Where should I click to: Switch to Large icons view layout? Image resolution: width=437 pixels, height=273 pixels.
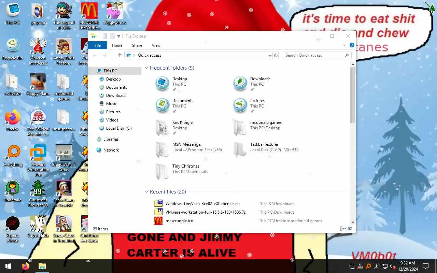350,229
